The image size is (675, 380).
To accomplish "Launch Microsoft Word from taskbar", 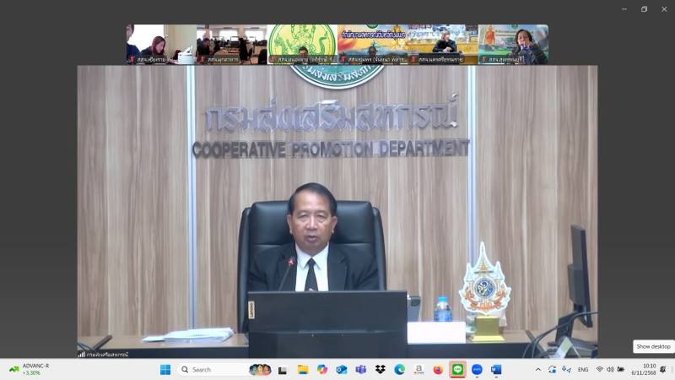I will click(496, 369).
